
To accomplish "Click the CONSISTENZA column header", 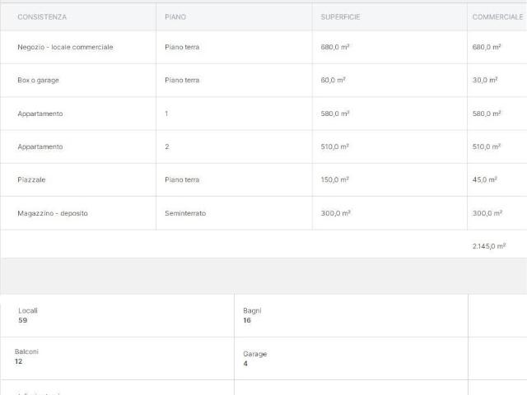I will [42, 16].
